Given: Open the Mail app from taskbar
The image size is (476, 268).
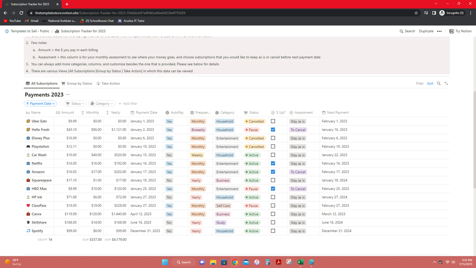Looking at the screenshot, I should tap(246, 262).
